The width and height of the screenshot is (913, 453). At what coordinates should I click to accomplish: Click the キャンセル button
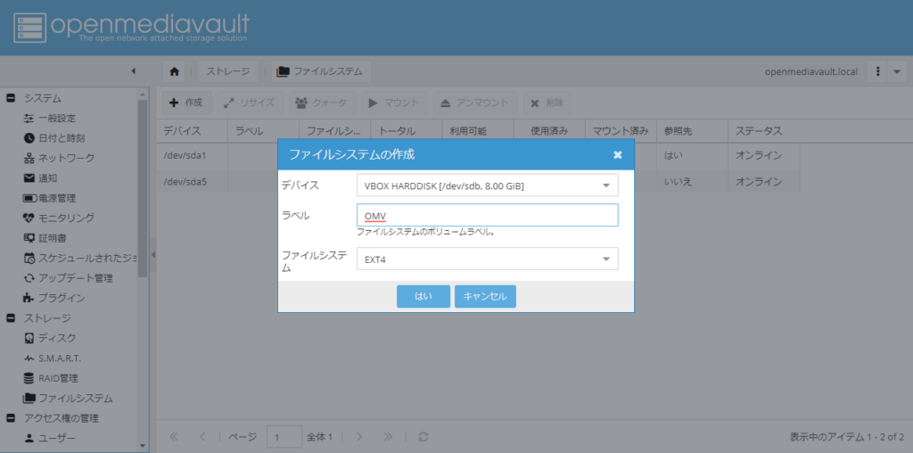(485, 296)
